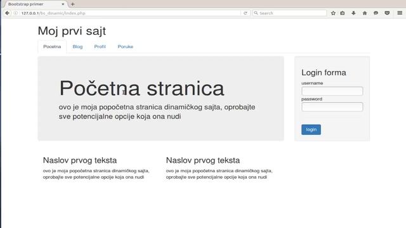Click the blue login button
The image size is (406, 228).
[x=311, y=129]
